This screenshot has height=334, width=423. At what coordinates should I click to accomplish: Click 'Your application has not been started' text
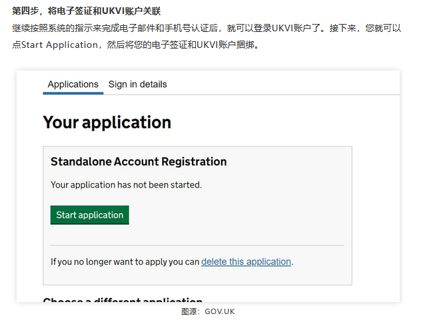click(x=127, y=185)
